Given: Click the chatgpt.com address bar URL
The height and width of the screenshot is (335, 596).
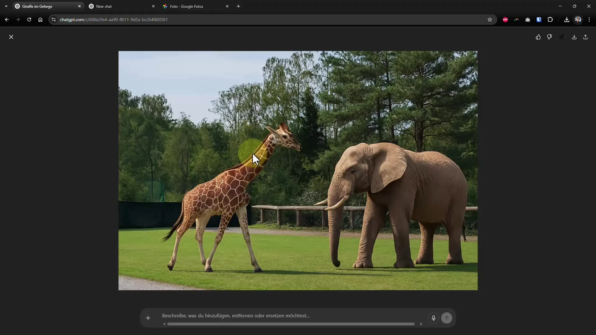Looking at the screenshot, I should 114,20.
